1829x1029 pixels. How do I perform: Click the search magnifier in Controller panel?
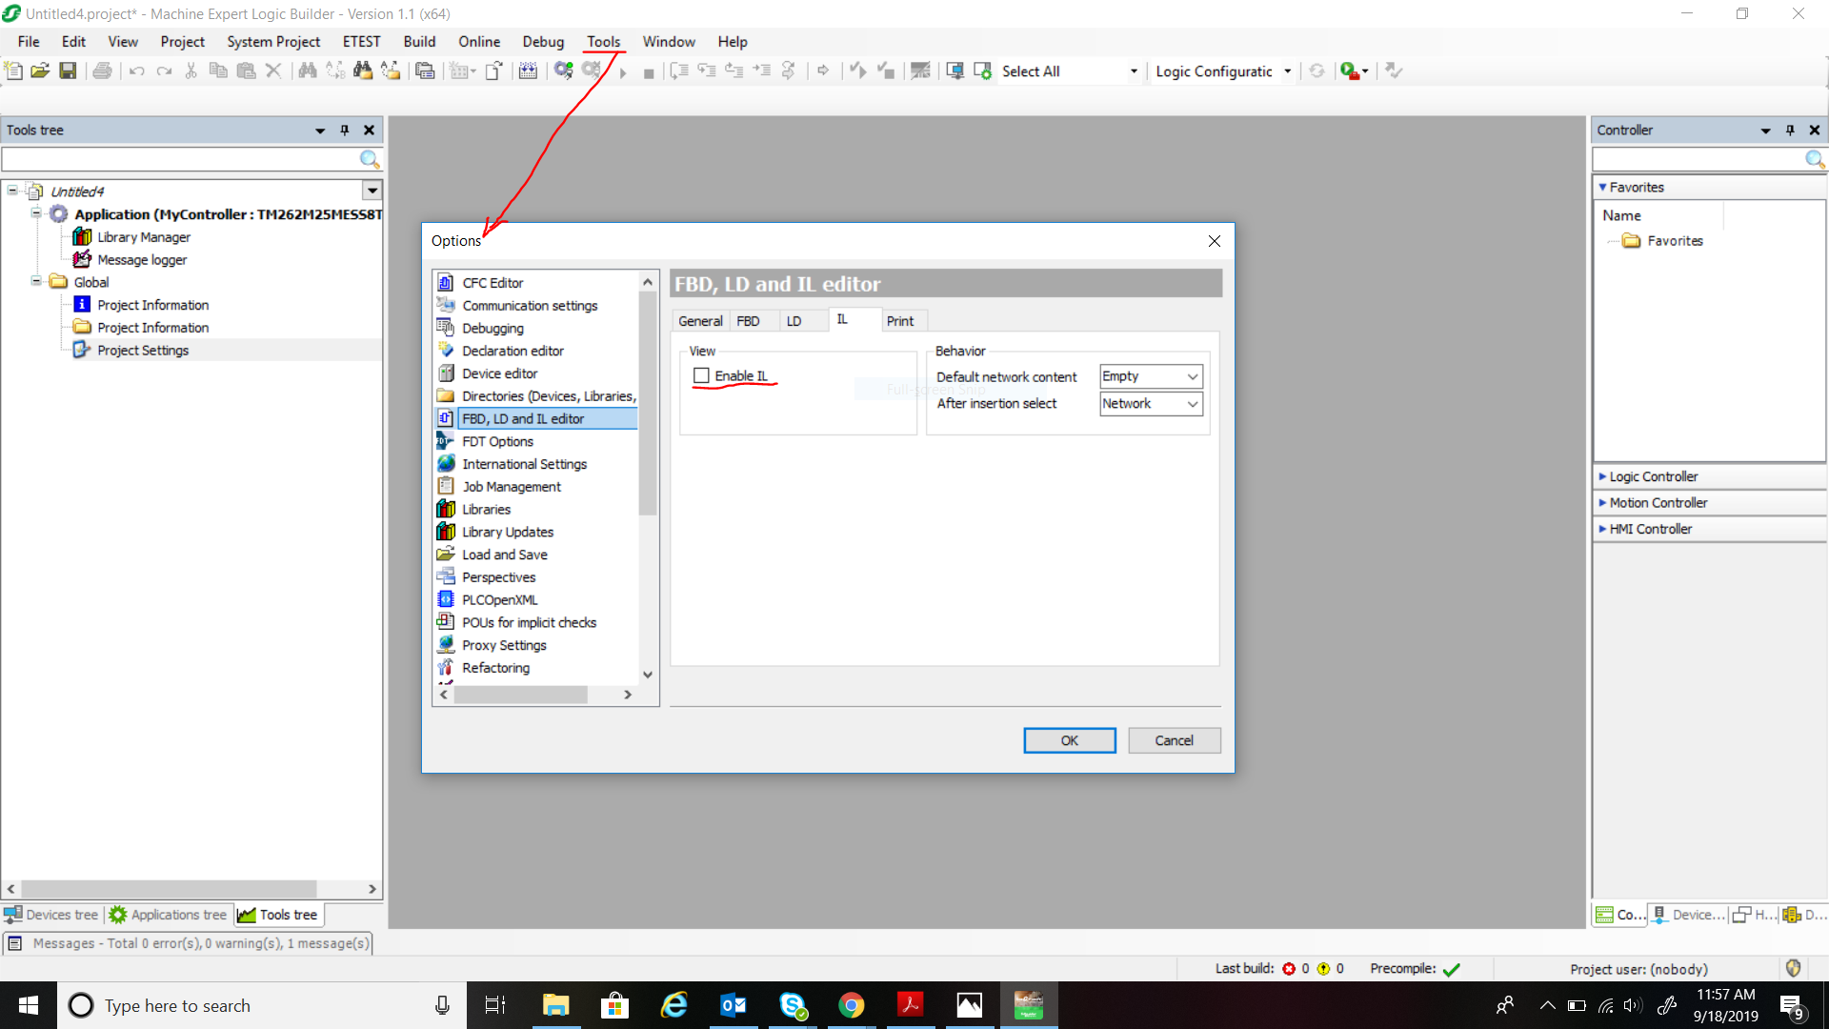pyautogui.click(x=1815, y=159)
